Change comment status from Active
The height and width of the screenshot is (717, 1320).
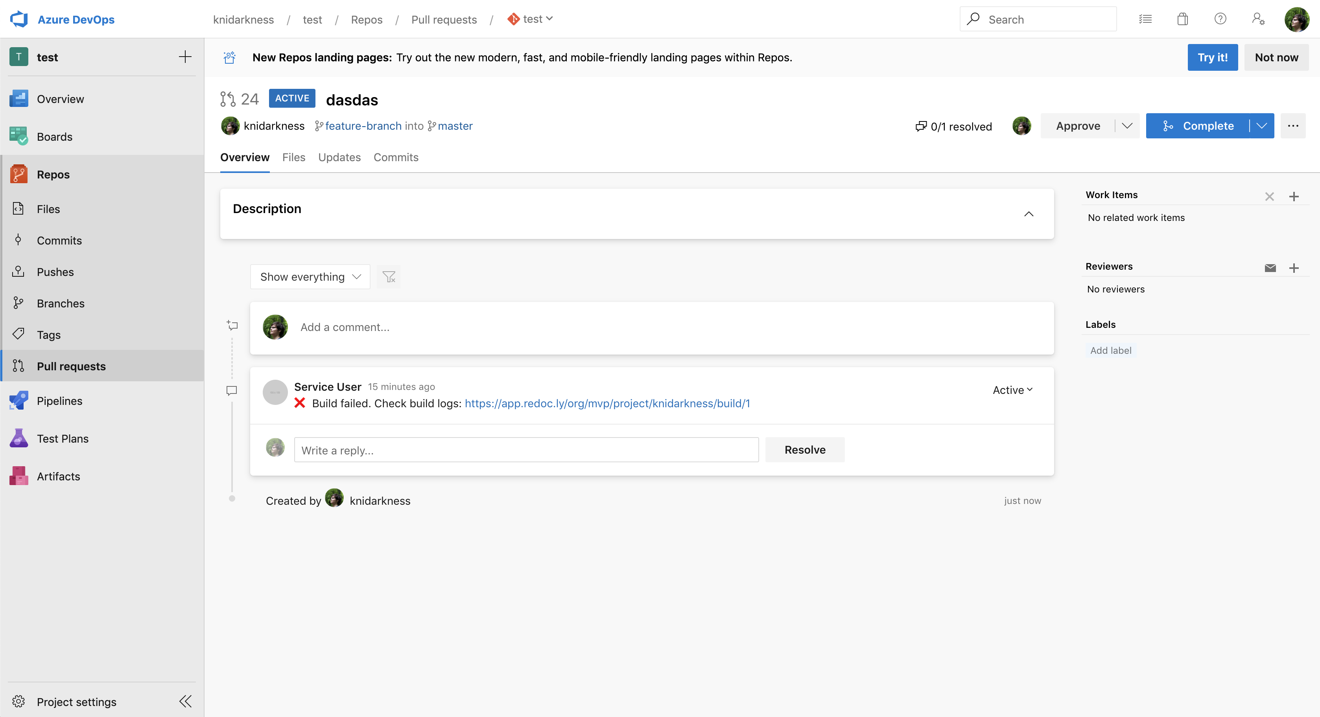(1012, 390)
